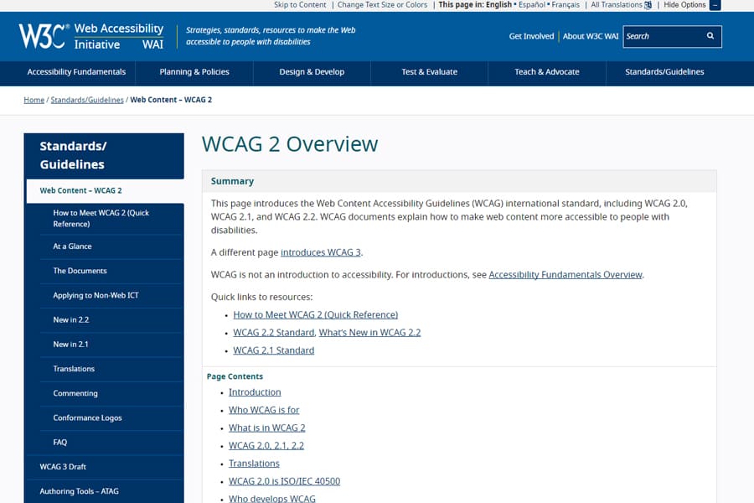
Task: Open Applying to Non-Web ICT sidebar item
Action: coord(111,296)
